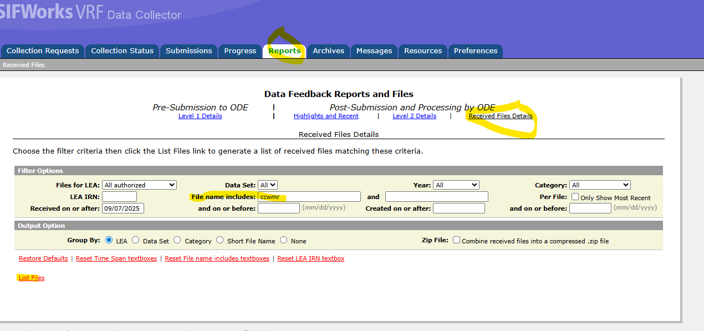Select Short File Name grouping option
704x331 pixels.
220,241
